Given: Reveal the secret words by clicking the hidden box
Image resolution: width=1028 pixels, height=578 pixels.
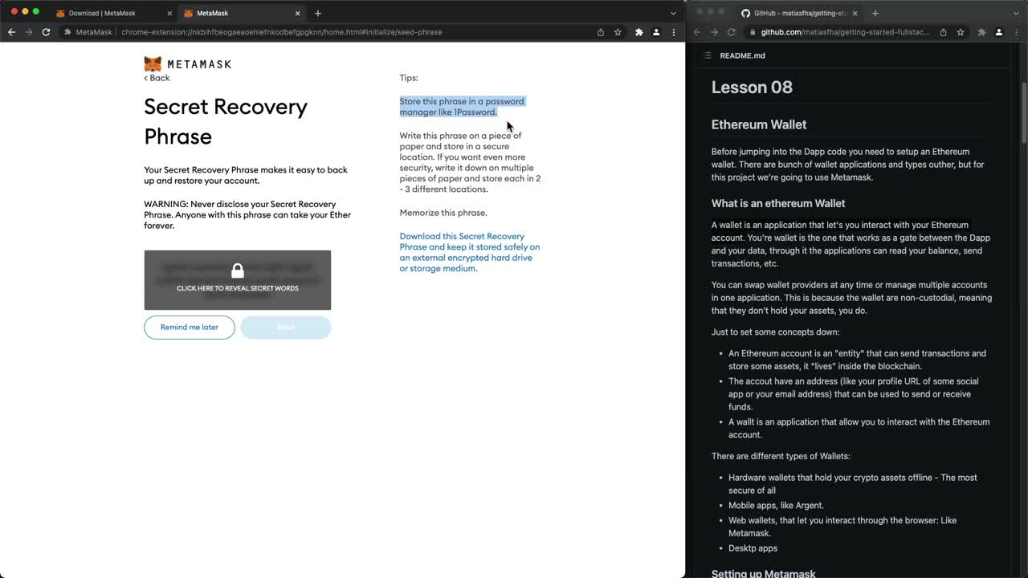Looking at the screenshot, I should click(x=237, y=279).
